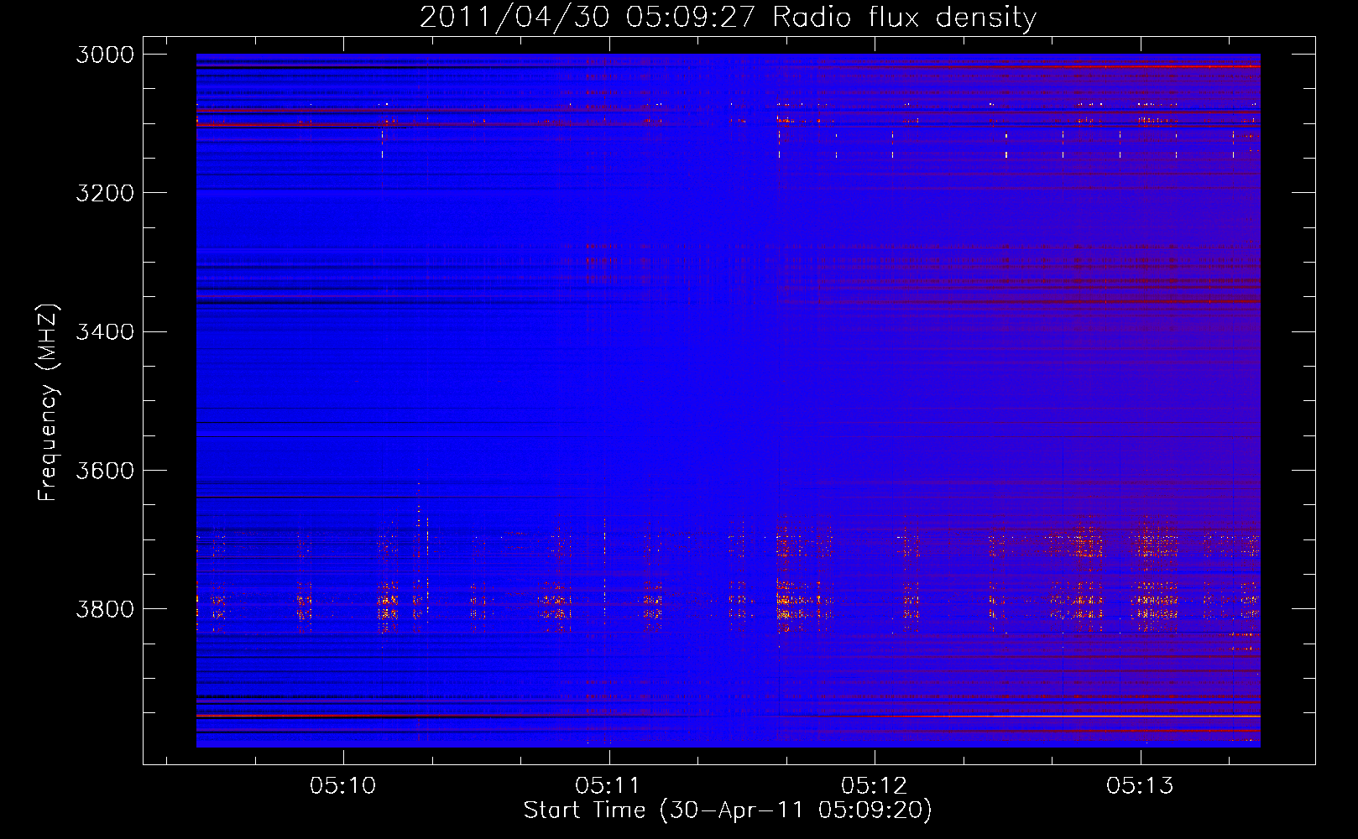1358x839 pixels.
Task: Select the 3800 frequency tick label
Action: tap(105, 608)
